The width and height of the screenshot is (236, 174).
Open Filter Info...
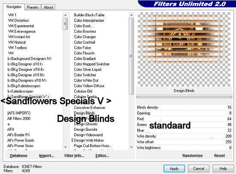coord(74,156)
